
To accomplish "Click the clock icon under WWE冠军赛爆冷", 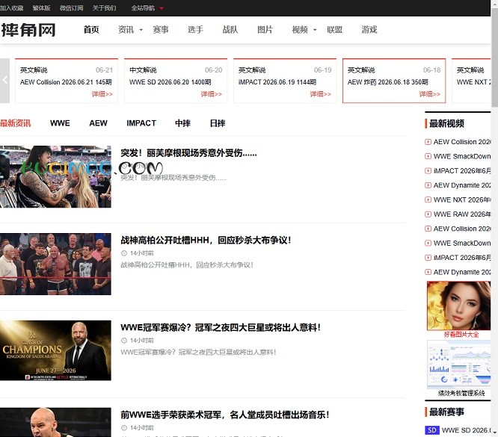I will pyautogui.click(x=124, y=341).
